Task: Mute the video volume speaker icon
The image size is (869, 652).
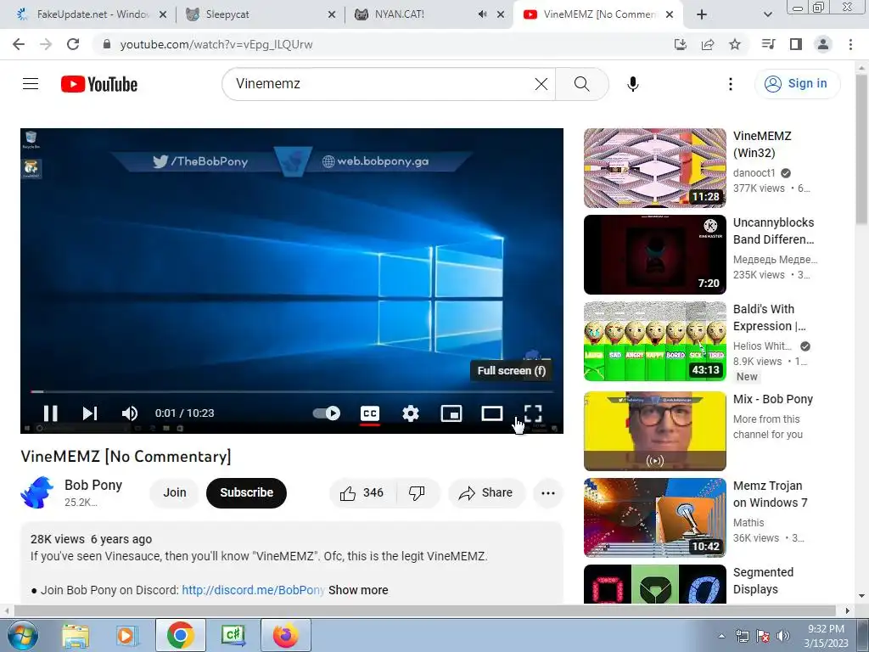Action: (x=130, y=413)
